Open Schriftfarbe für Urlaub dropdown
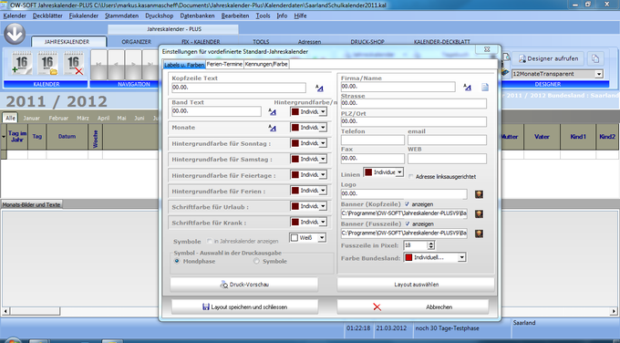This screenshot has width=620, height=343. tap(323, 206)
